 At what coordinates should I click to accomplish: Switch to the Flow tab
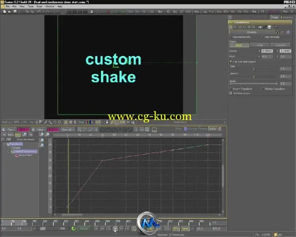(179, 129)
